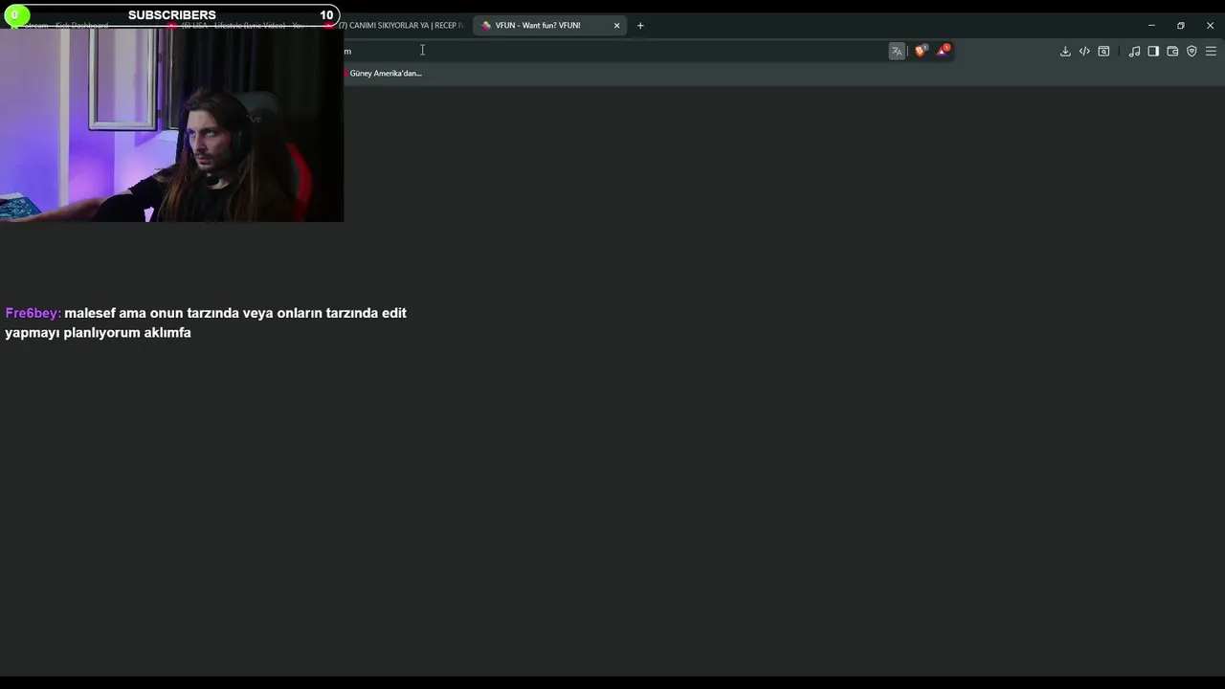
Task: Open the downloads icon in toolbar
Action: click(1065, 52)
